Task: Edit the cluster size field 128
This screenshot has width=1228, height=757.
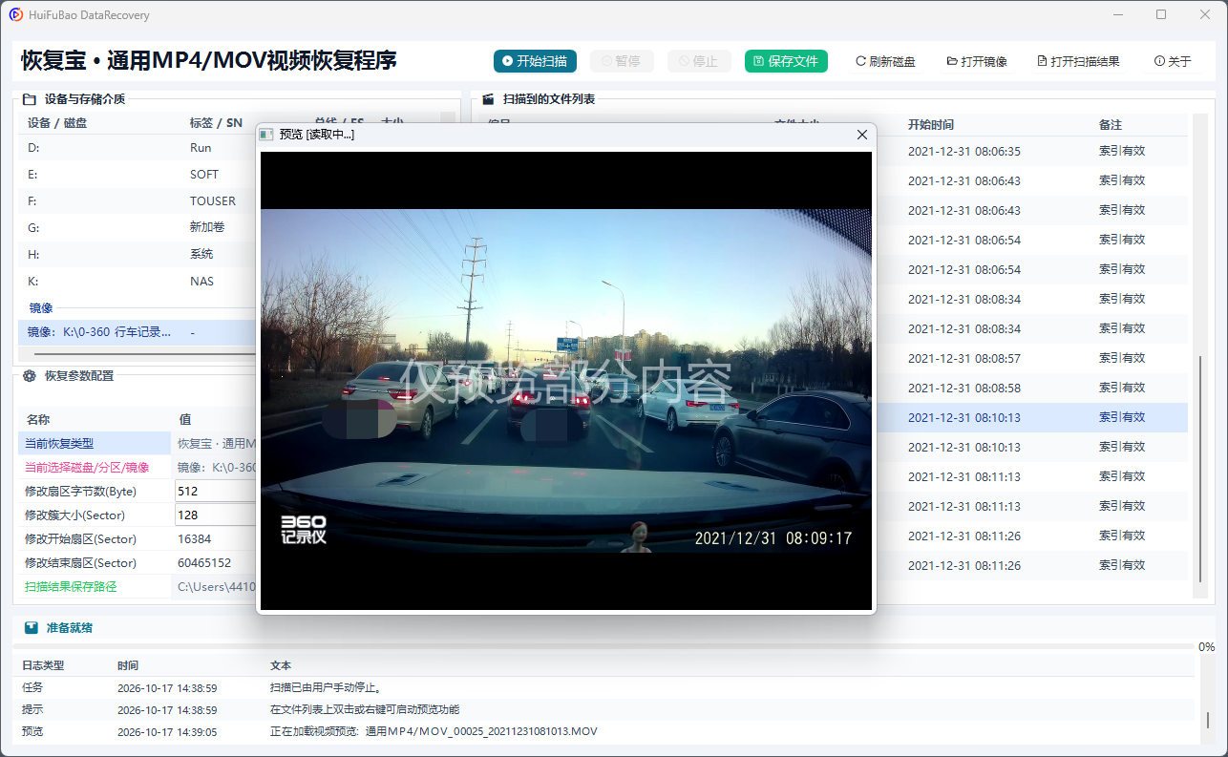Action: [x=215, y=515]
